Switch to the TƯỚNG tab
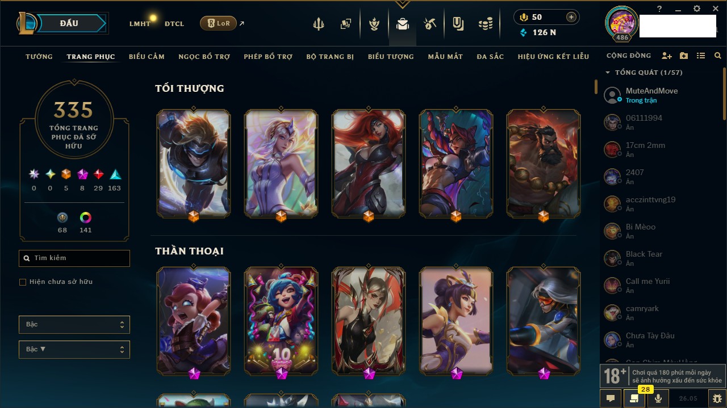This screenshot has width=727, height=408. pos(39,57)
